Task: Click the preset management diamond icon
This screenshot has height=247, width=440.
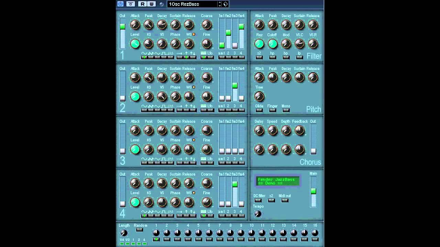Action: pyautogui.click(x=225, y=4)
